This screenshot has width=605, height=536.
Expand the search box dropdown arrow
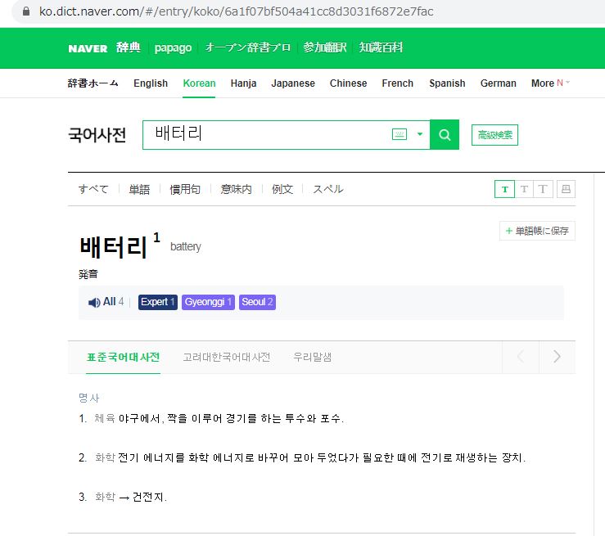(420, 135)
